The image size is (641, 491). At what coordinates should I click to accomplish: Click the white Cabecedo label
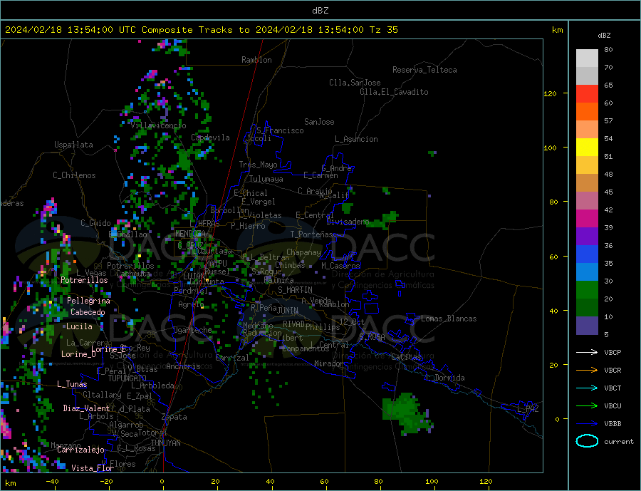point(88,312)
